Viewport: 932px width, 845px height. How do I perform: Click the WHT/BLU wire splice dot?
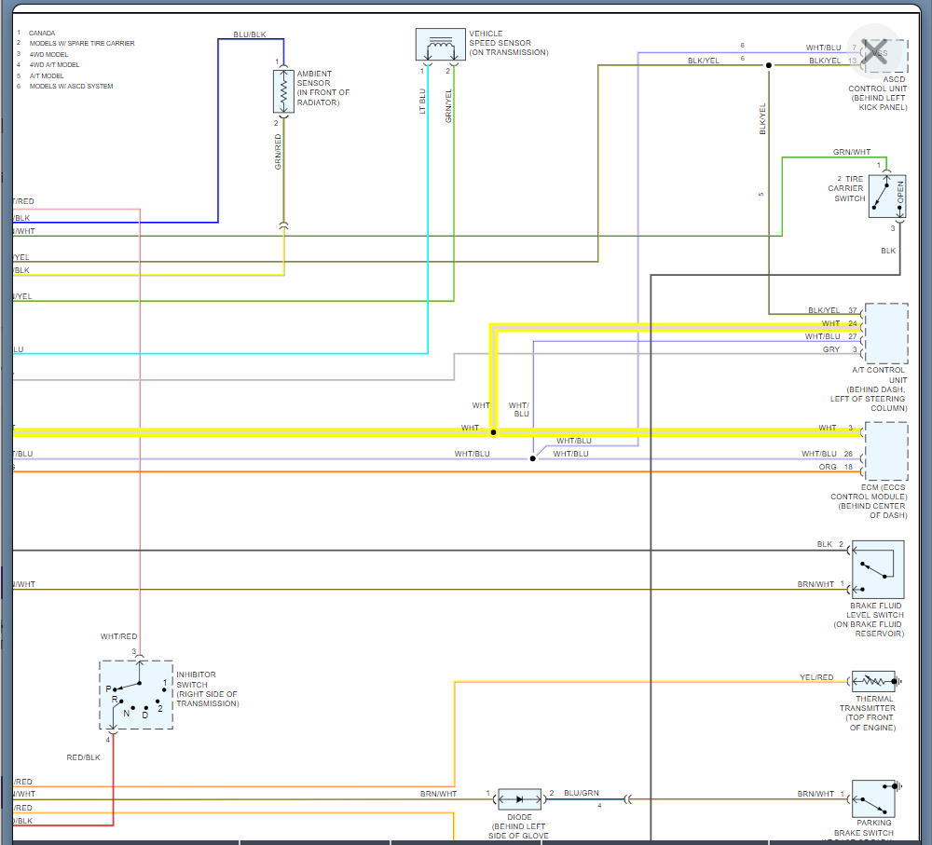(532, 458)
